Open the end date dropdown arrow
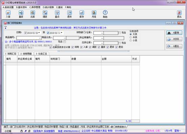 pos(62,33)
